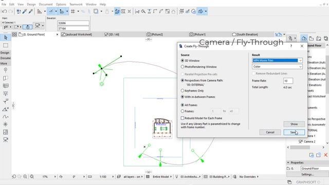Click the Frame Rate input field
The width and height of the screenshot is (329, 185).
pyautogui.click(x=288, y=81)
